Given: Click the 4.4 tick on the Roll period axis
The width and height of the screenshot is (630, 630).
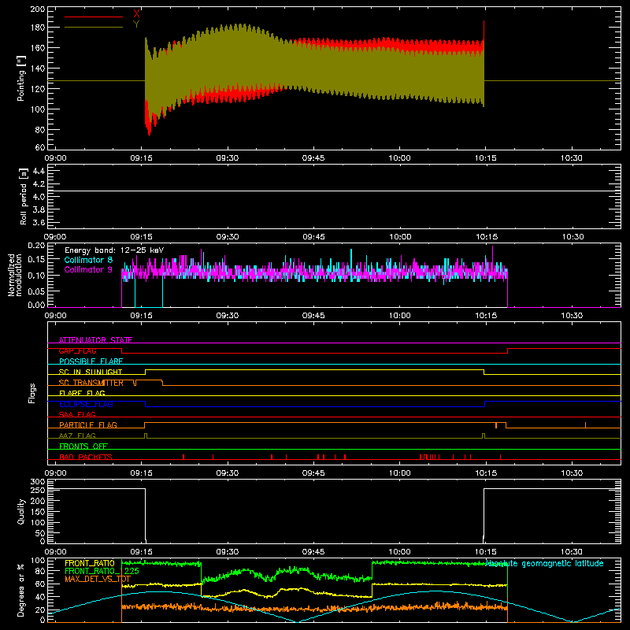Looking at the screenshot, I should tap(39, 171).
